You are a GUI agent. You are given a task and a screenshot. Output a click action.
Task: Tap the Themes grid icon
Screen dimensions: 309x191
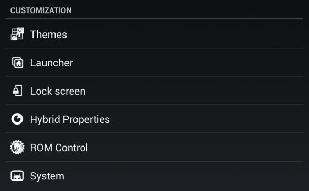click(x=17, y=34)
